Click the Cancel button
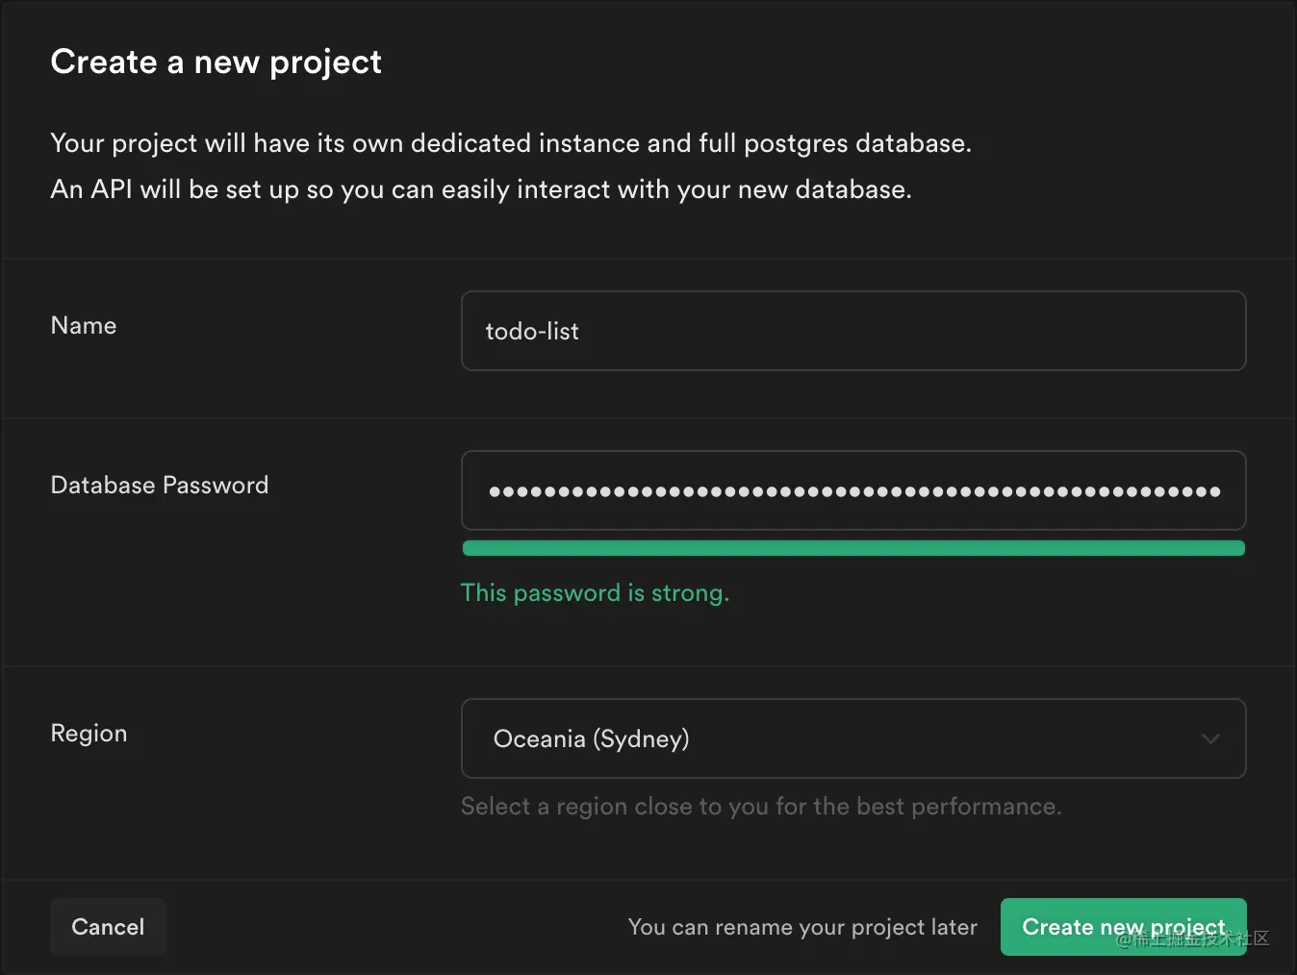The width and height of the screenshot is (1297, 975). tap(107, 926)
